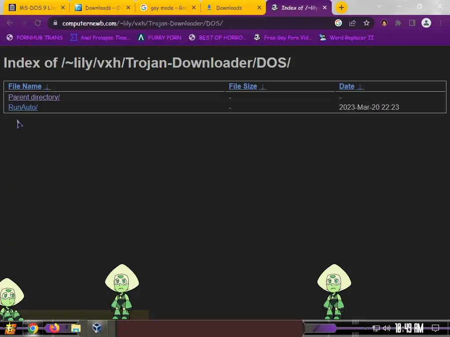Bookmark this page with the star
This screenshot has width=450, height=337.
pyautogui.click(x=366, y=23)
